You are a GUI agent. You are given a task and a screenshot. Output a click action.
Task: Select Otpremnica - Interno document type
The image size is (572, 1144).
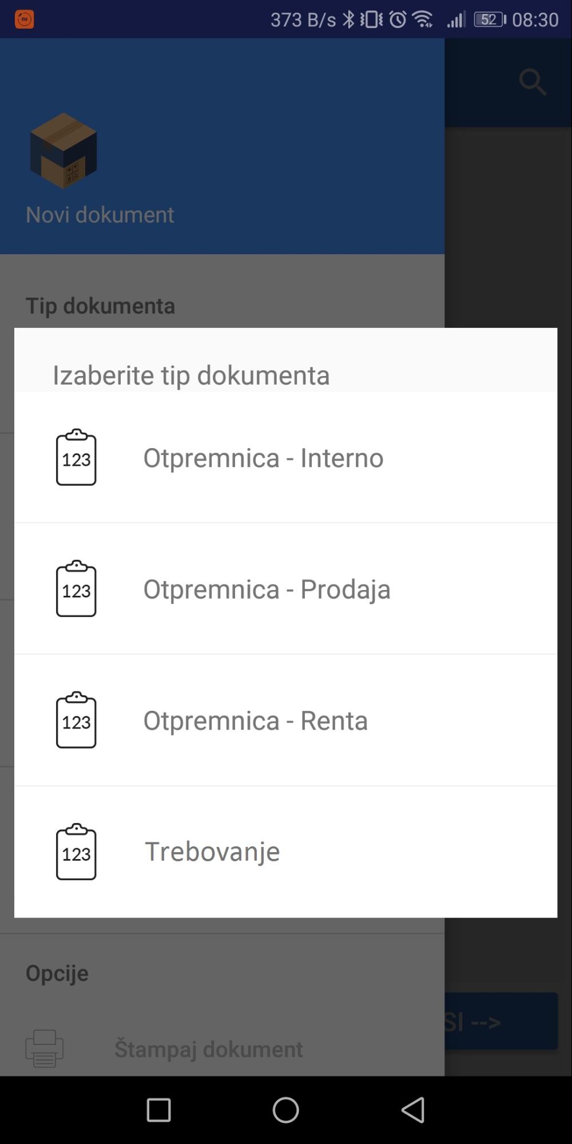[263, 458]
